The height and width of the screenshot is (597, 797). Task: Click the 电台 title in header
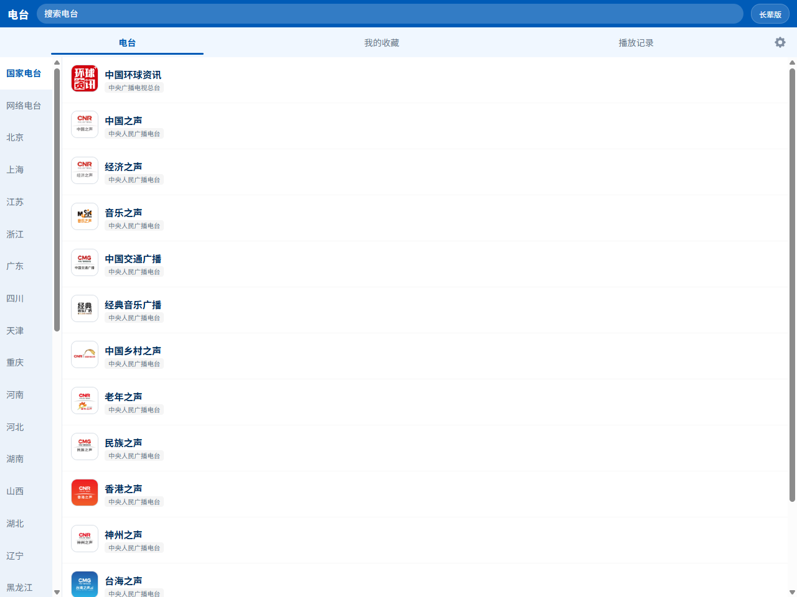click(x=18, y=14)
